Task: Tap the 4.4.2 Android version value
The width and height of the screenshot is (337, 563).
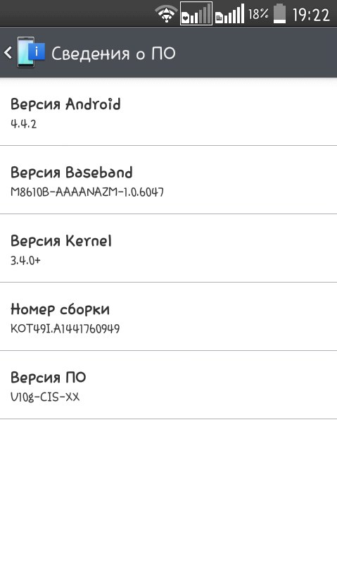Action: [24, 124]
